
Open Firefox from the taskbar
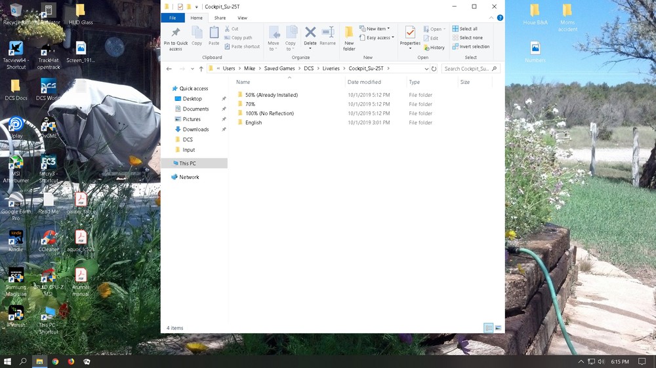coord(71,361)
